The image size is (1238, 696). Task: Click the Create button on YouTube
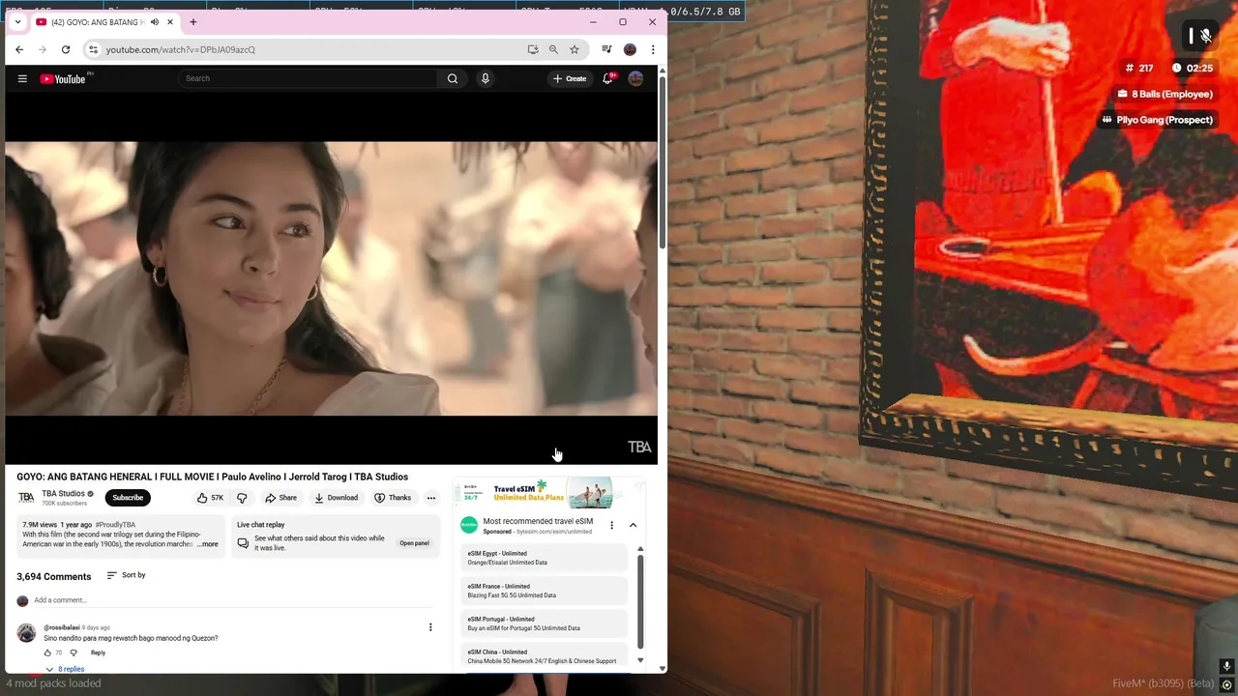[x=570, y=78]
